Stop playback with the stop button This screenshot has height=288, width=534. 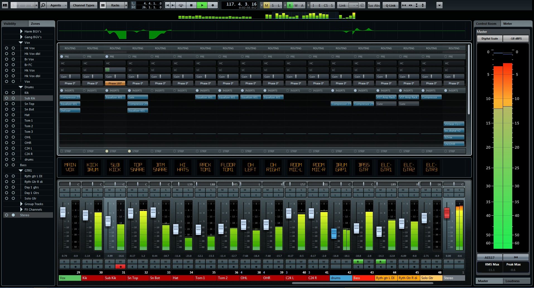[x=191, y=5]
